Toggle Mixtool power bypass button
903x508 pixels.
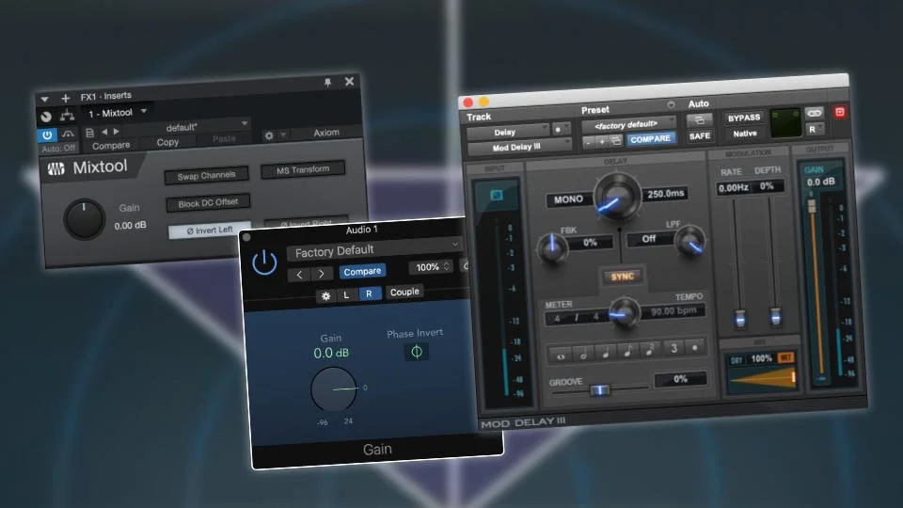47,135
